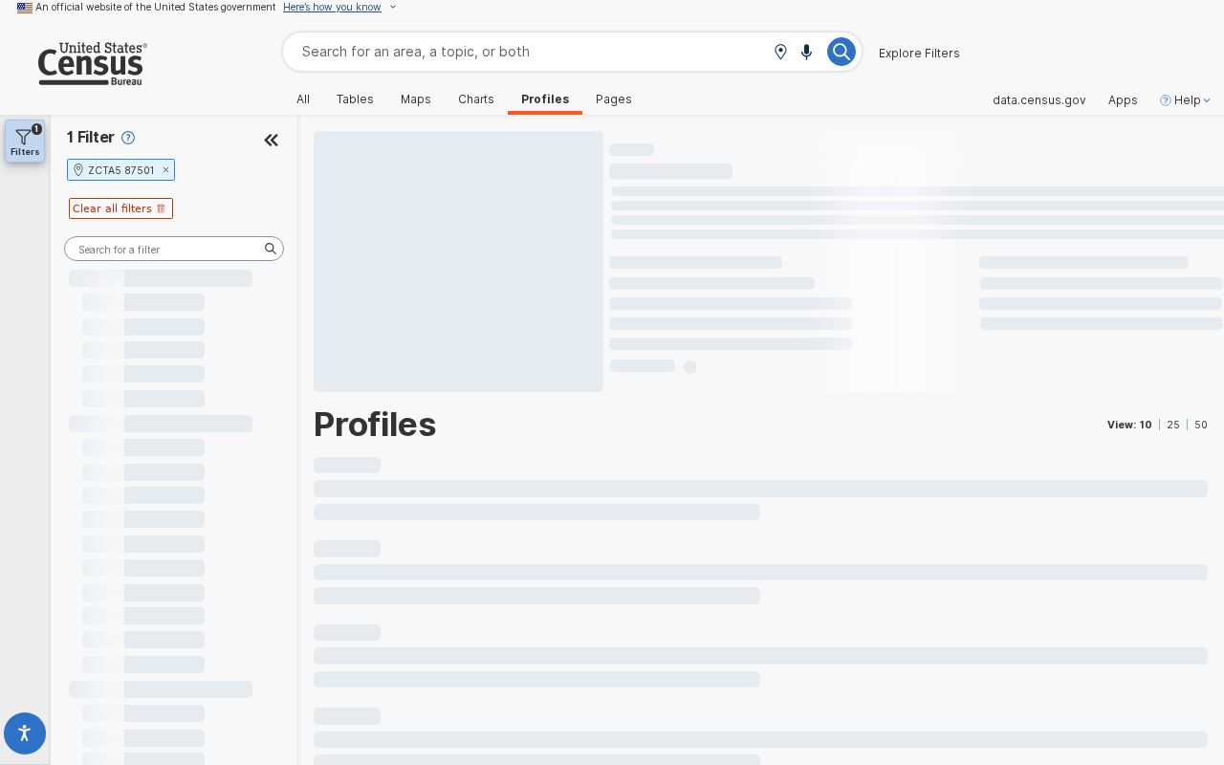Run search with blue magnifier button
This screenshot has width=1224, height=765.
click(841, 52)
